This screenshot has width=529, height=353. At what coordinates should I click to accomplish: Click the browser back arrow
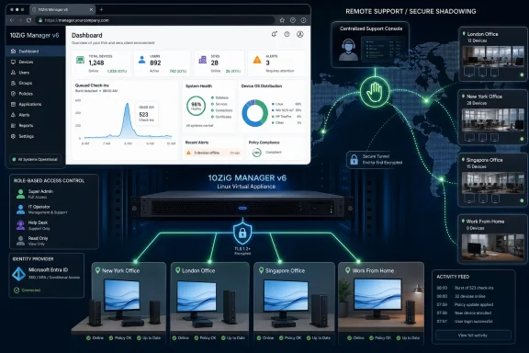coord(12,20)
